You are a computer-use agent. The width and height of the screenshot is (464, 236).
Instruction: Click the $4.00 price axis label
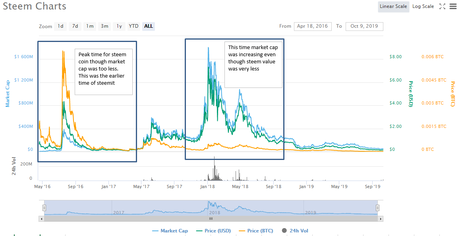click(396, 103)
